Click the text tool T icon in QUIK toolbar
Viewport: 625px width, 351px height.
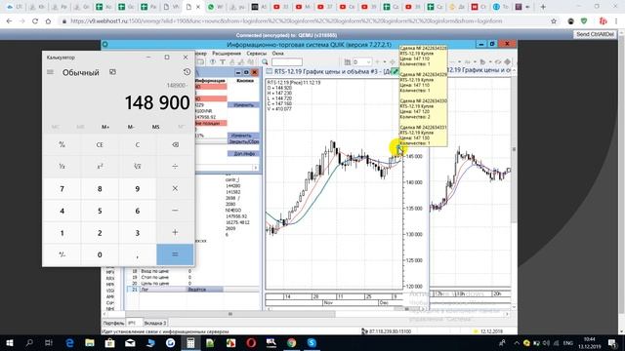click(223, 62)
